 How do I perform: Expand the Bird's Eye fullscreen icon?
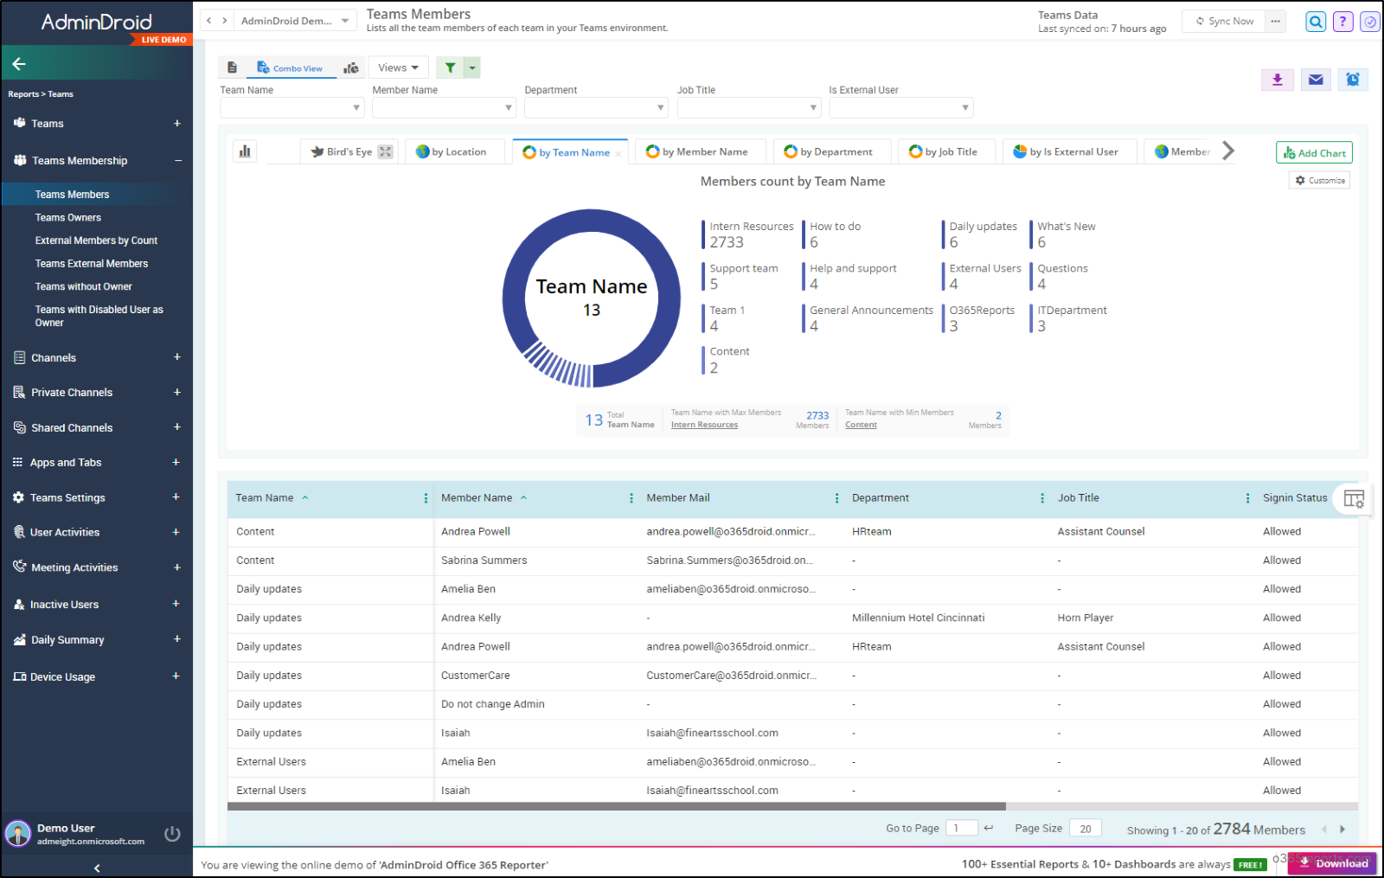(386, 151)
